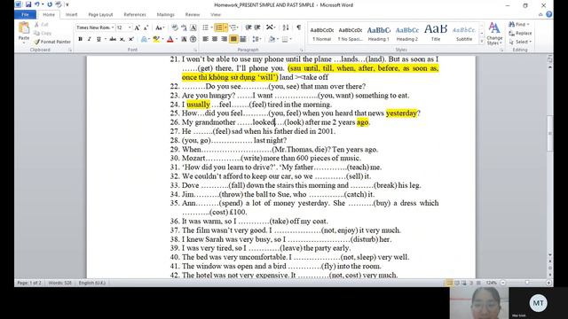Image resolution: width=568 pixels, height=319 pixels.
Task: Open the File tab
Action: point(25,14)
